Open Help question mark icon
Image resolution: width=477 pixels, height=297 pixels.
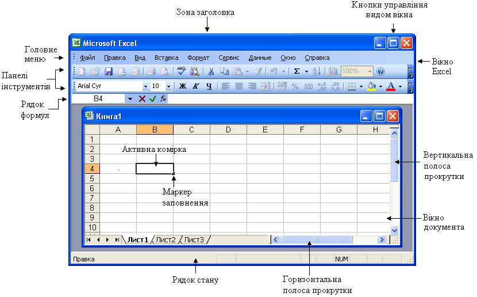[x=380, y=71]
